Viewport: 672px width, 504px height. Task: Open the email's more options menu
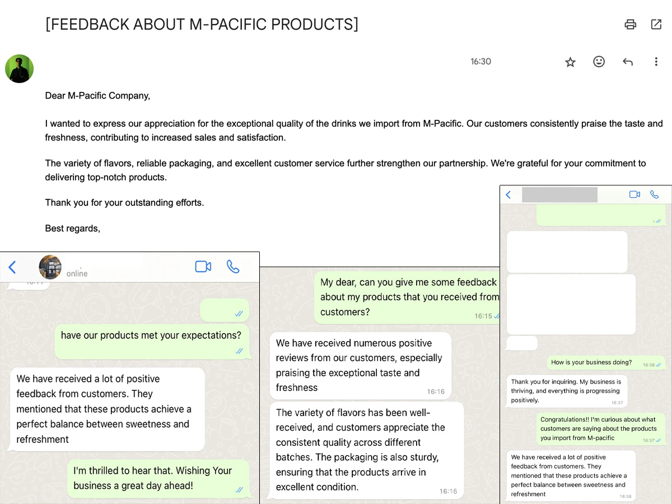click(656, 62)
